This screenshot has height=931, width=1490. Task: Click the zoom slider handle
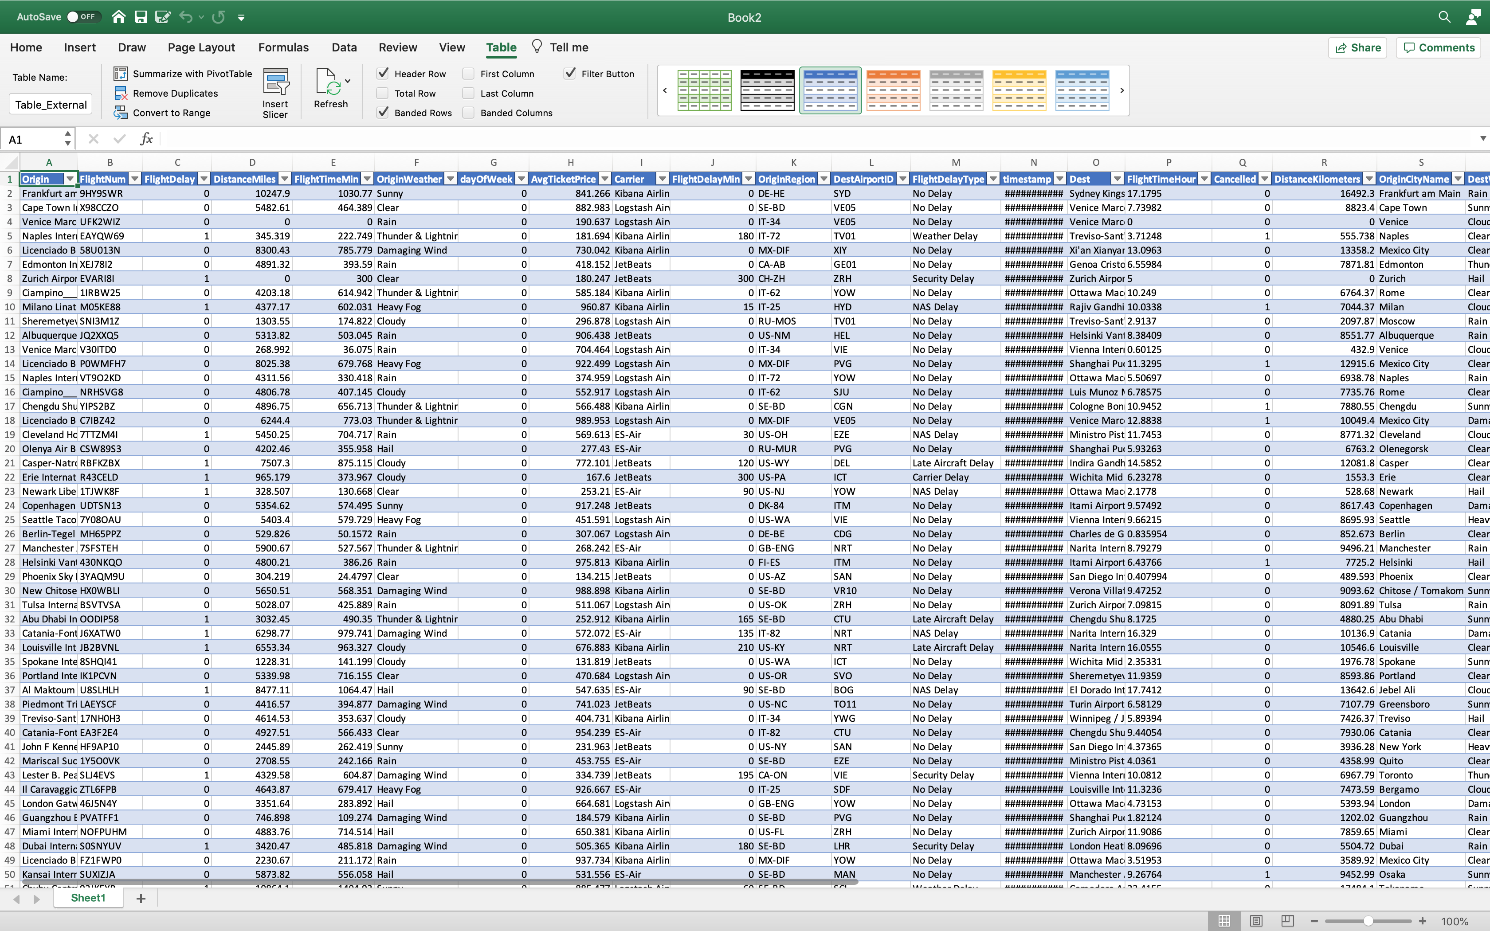[x=1368, y=921]
